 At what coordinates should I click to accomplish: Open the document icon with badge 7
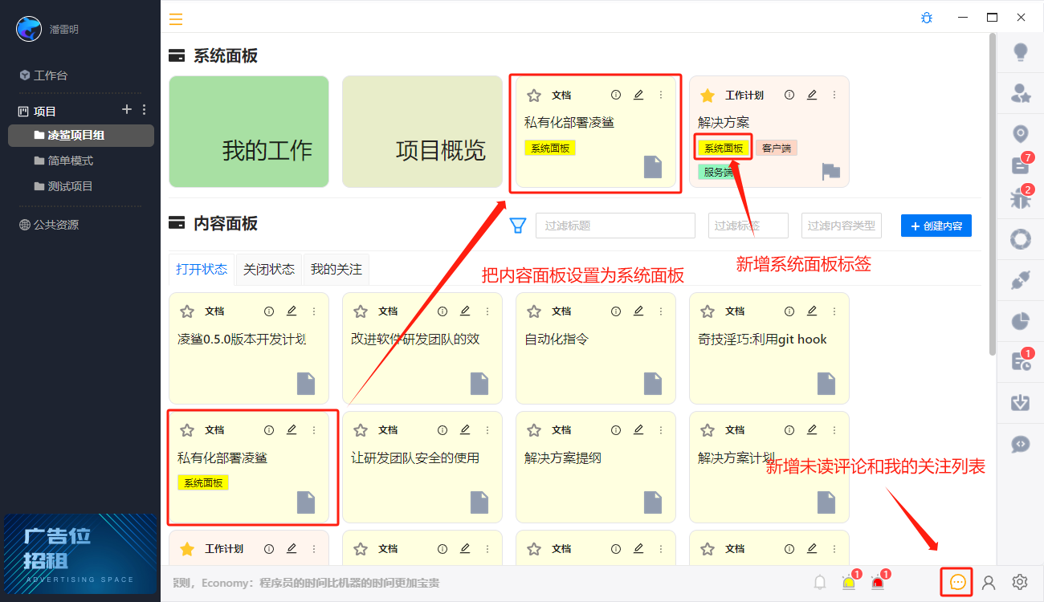pyautogui.click(x=1020, y=165)
